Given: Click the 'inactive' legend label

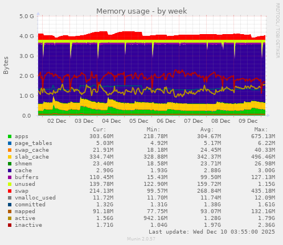Looking at the screenshot, I should [28, 225].
